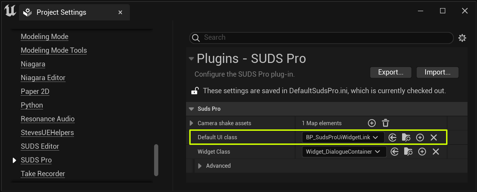Open Paper 2D plugin settings
The height and width of the screenshot is (192, 477).
pos(35,91)
